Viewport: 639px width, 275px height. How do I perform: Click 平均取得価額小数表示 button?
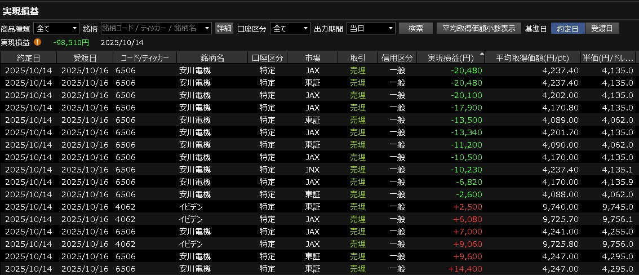pos(479,28)
